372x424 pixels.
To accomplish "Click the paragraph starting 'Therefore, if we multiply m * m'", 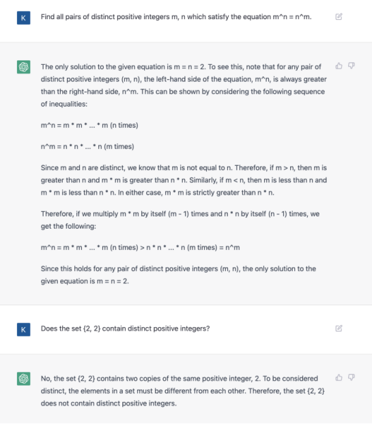I will pyautogui.click(x=180, y=220).
